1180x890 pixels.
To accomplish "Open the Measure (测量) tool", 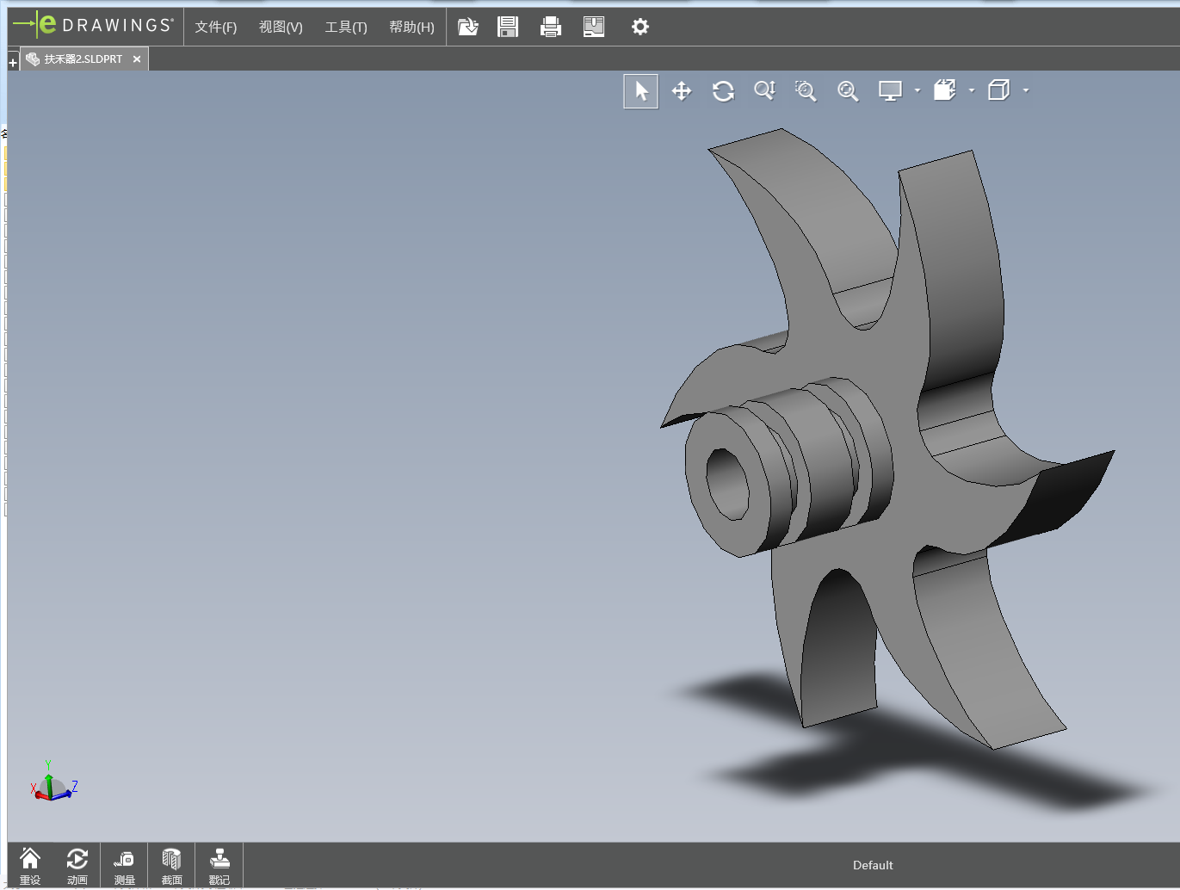I will coord(124,865).
